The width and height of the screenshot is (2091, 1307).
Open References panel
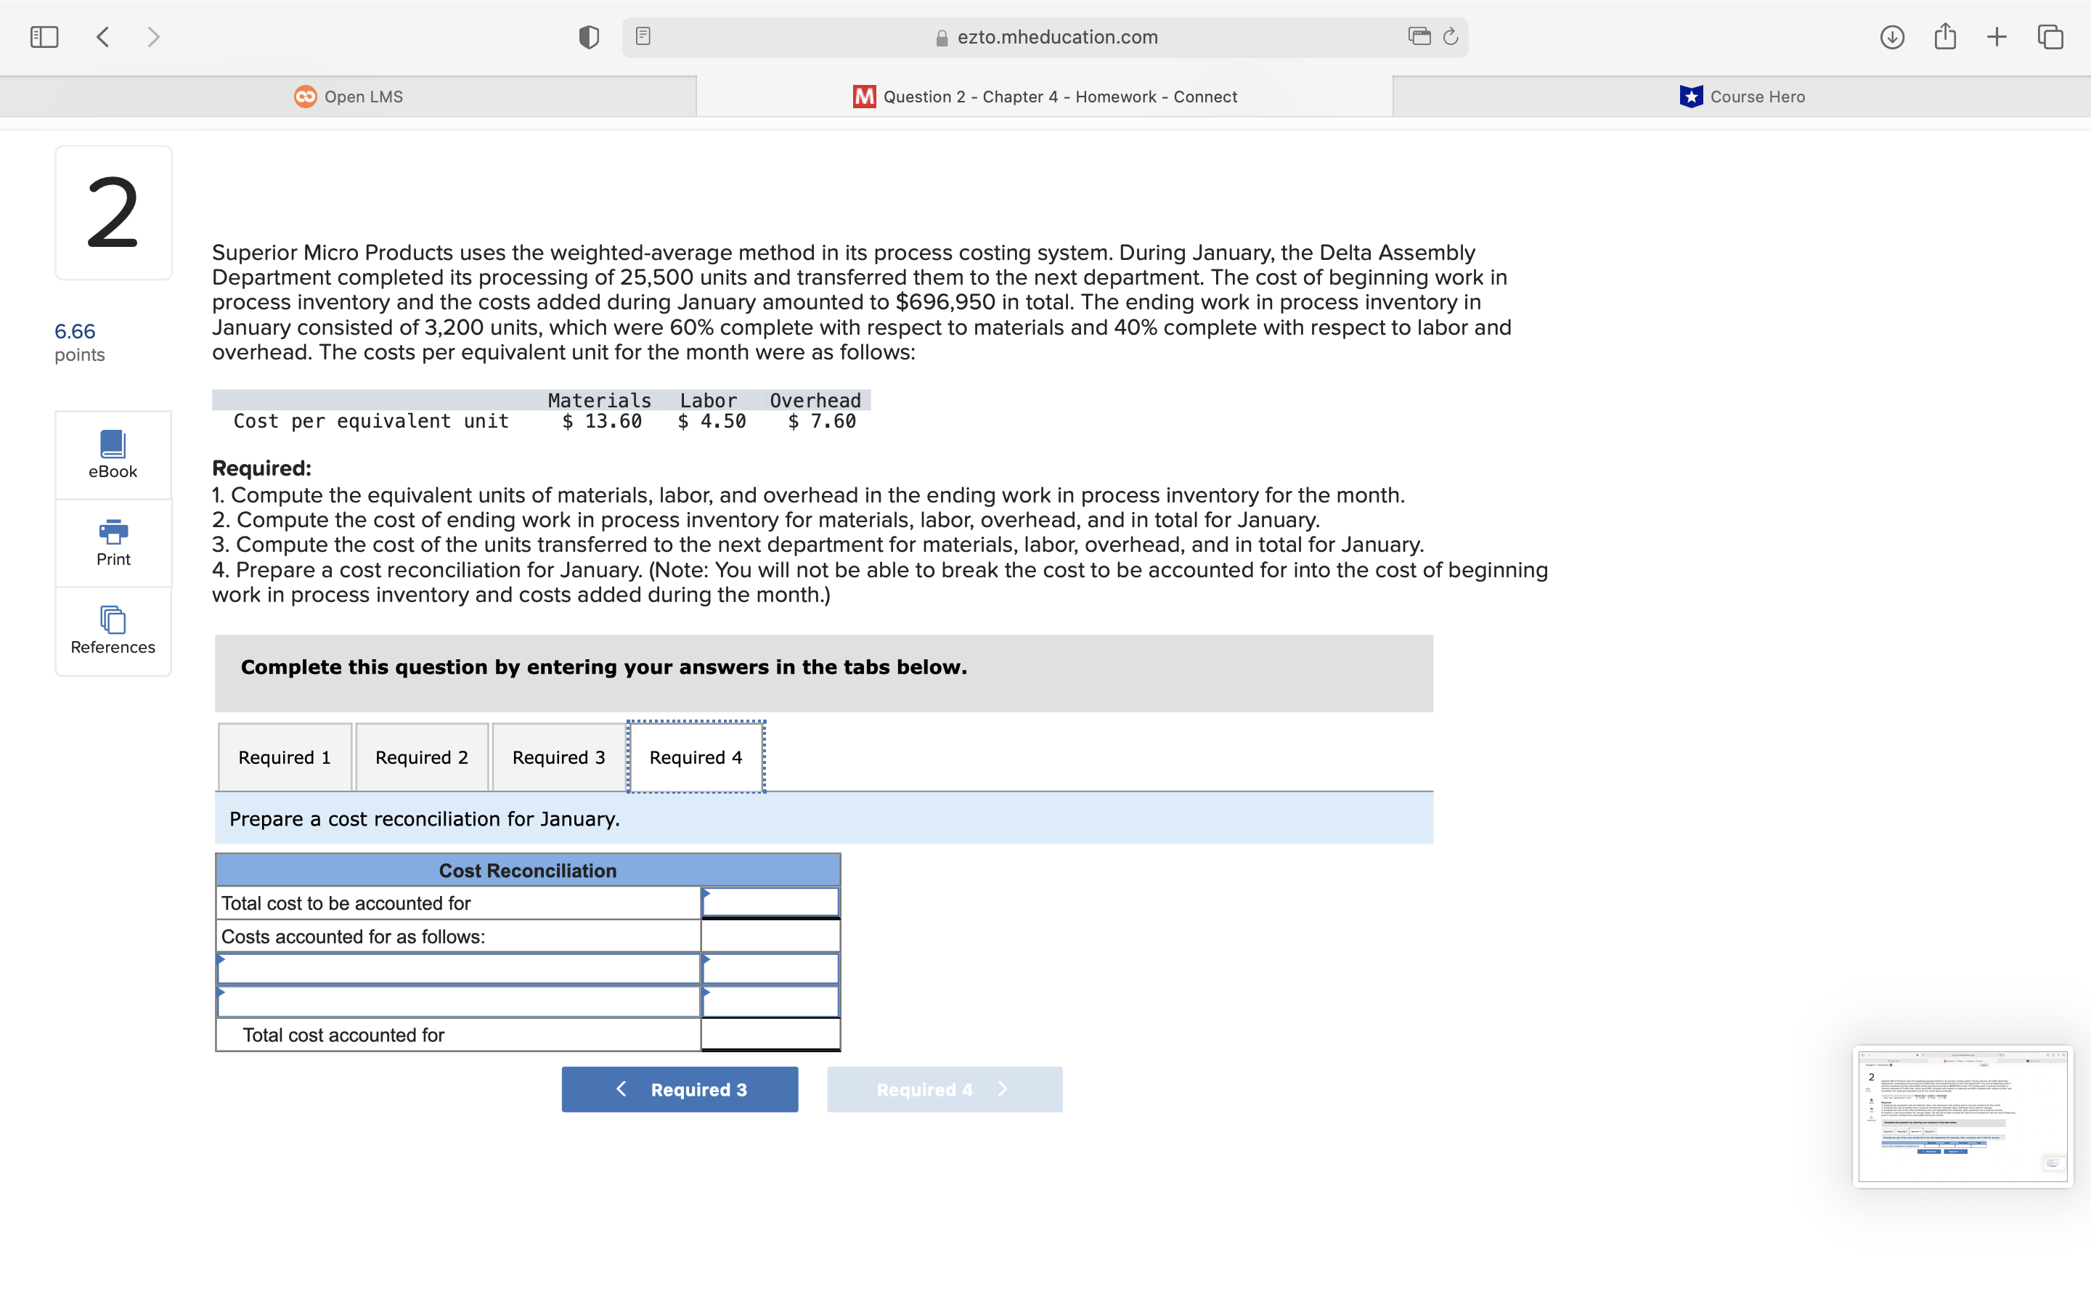coord(113,631)
